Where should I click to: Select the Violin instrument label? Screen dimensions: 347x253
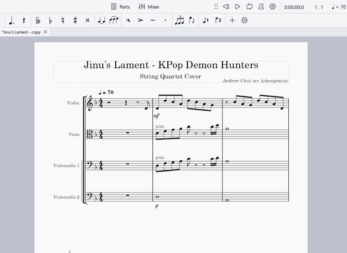pos(73,103)
